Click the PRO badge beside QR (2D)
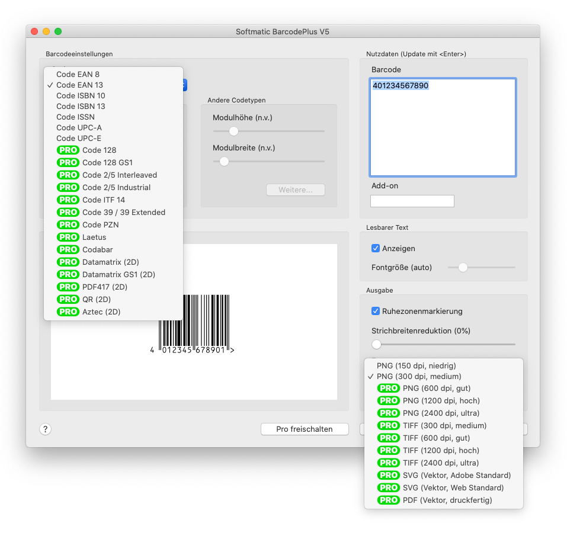567x536 pixels. [x=68, y=299]
